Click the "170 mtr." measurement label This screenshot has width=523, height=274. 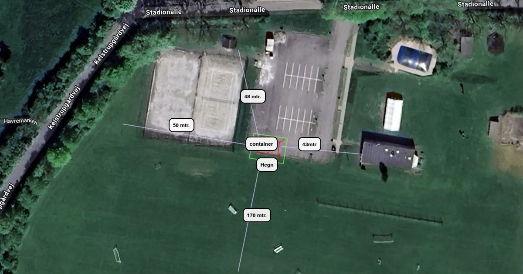click(x=257, y=215)
